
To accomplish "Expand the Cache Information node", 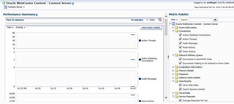I will tap(173, 27).
